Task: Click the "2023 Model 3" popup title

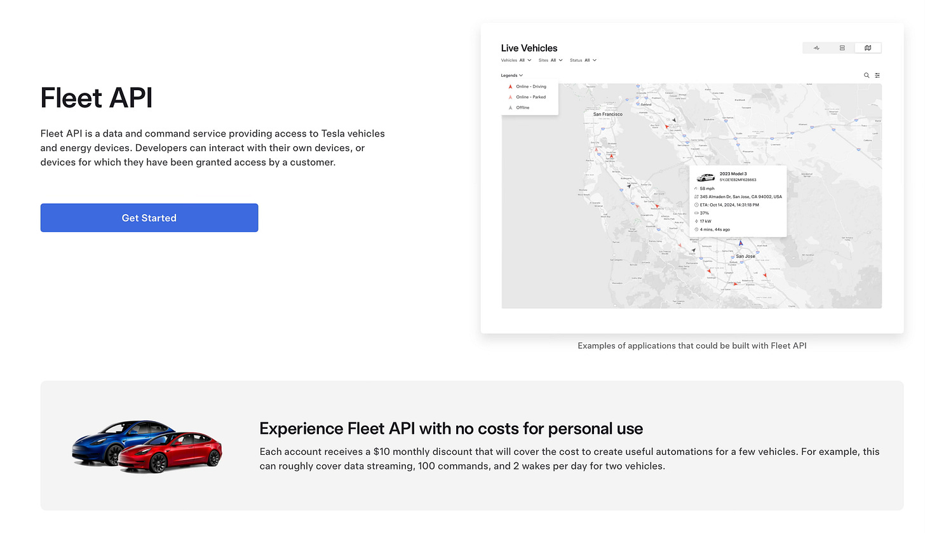Action: pyautogui.click(x=733, y=174)
